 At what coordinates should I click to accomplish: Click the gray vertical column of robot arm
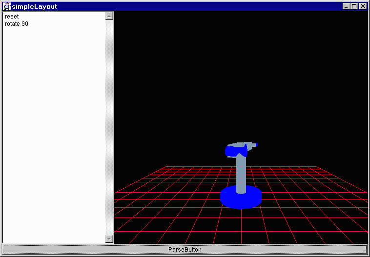(241, 173)
